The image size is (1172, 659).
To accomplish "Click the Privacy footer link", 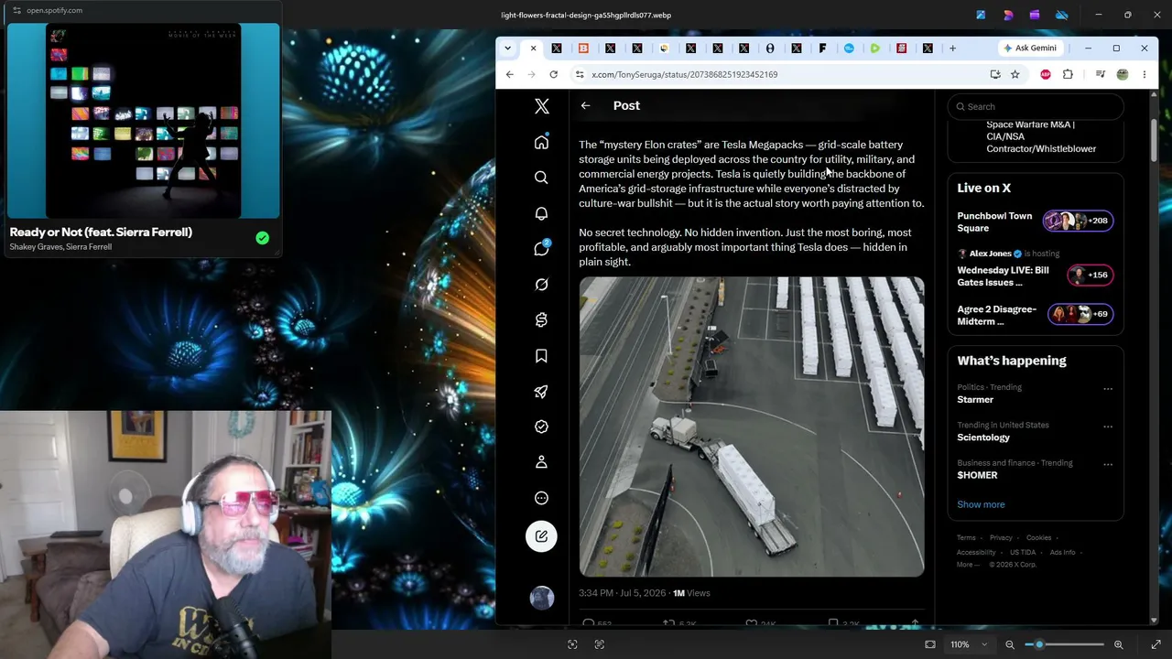I will coord(1001,538).
